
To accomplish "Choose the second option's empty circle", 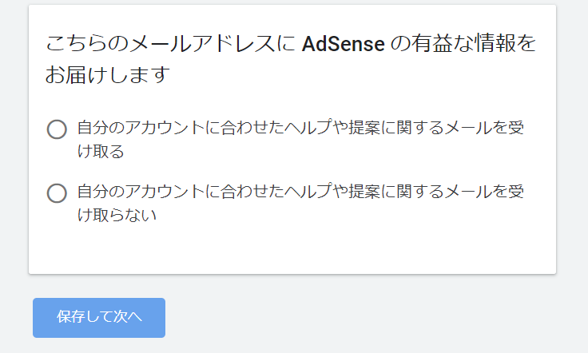I will pos(57,193).
